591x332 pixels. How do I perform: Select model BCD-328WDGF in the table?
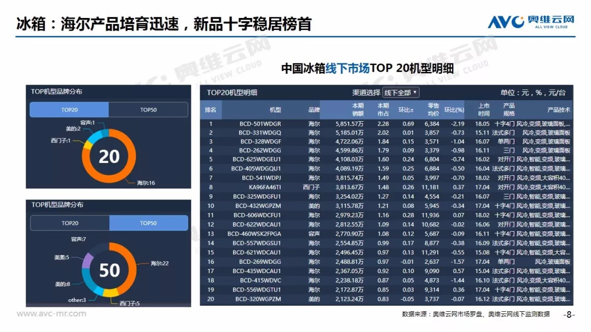click(261, 141)
